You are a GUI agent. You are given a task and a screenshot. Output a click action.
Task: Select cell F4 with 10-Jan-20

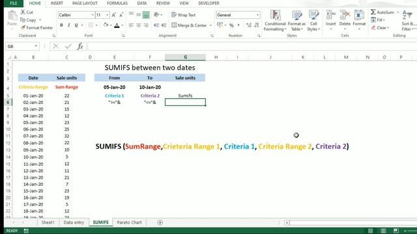coord(150,87)
